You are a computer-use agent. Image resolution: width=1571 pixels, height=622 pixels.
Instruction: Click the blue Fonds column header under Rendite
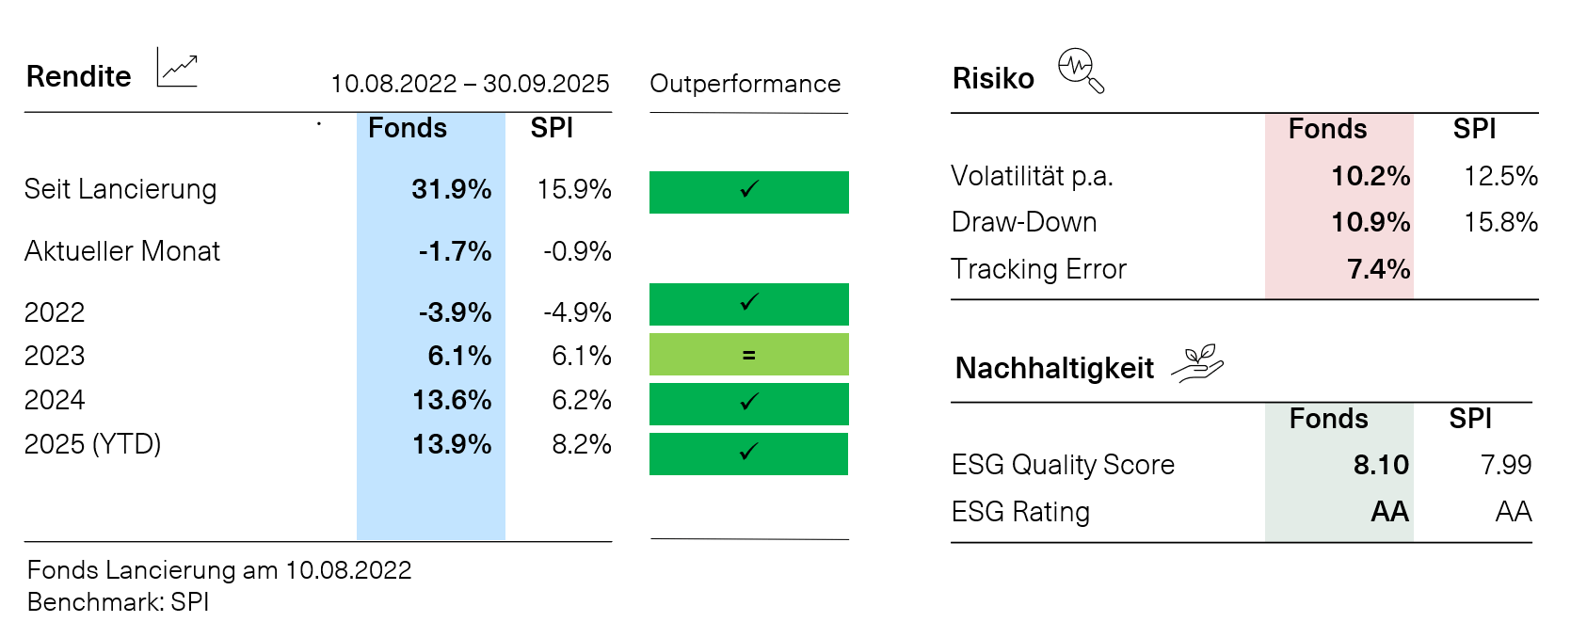pyautogui.click(x=408, y=128)
